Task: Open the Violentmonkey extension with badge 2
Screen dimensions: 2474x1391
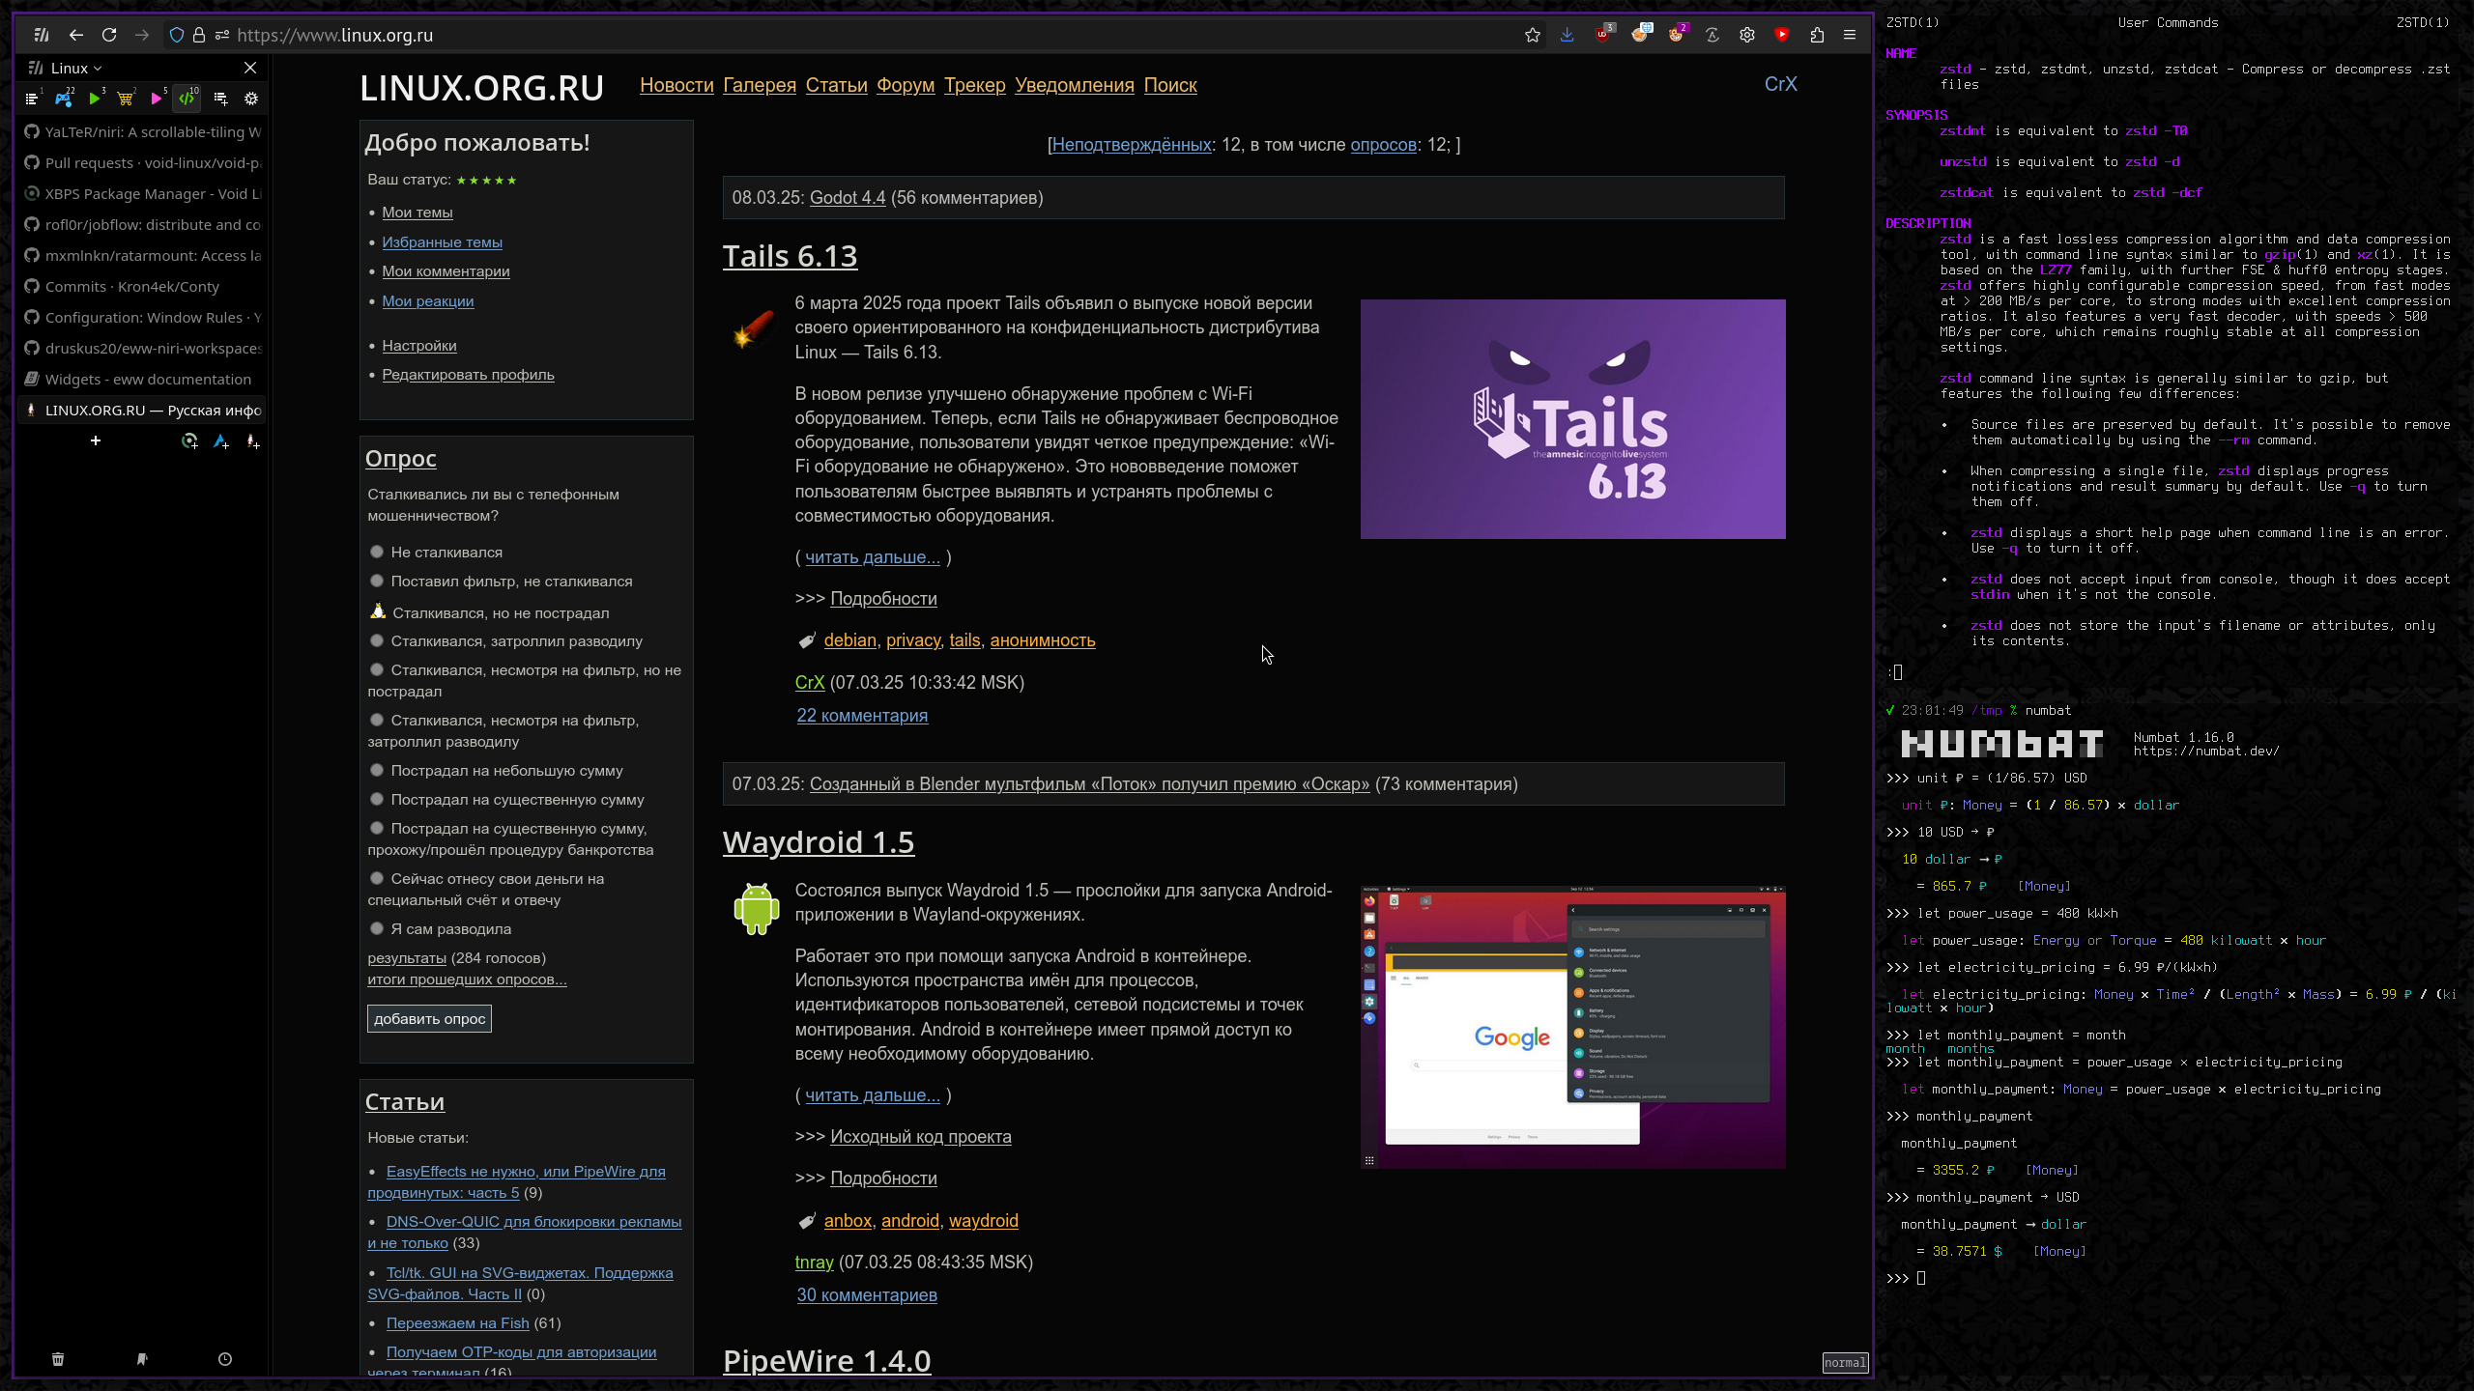Action: [x=1677, y=34]
